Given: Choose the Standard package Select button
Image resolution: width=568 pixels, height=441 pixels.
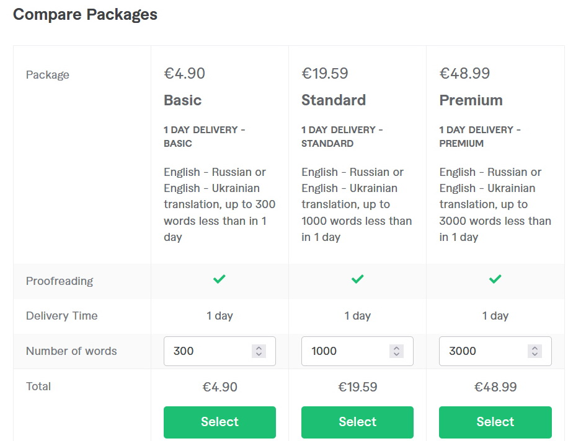Looking at the screenshot, I should pyautogui.click(x=357, y=422).
